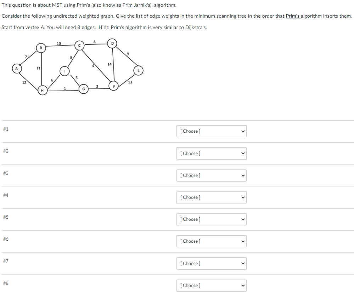
Task: Open the #7 answer dropdown
Action: 211,263
